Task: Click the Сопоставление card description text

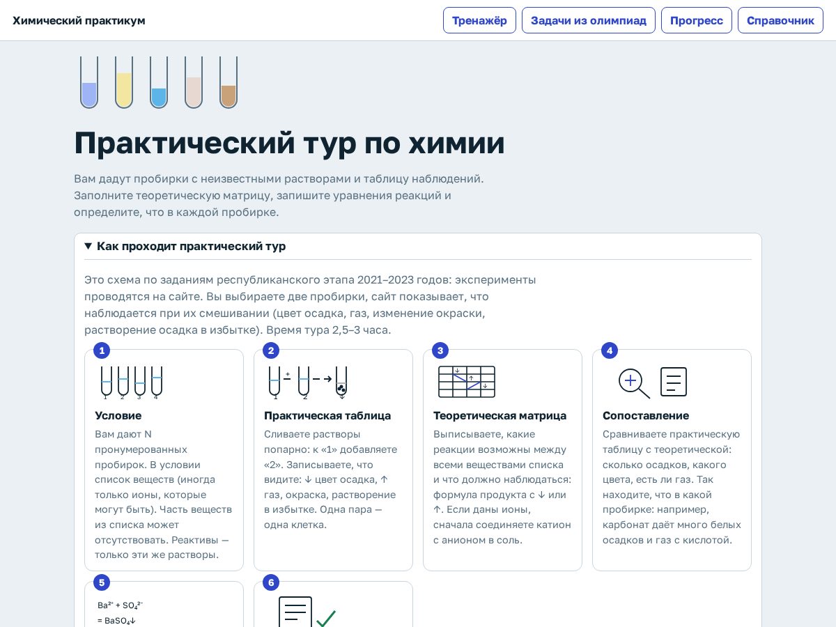Action: click(672, 487)
